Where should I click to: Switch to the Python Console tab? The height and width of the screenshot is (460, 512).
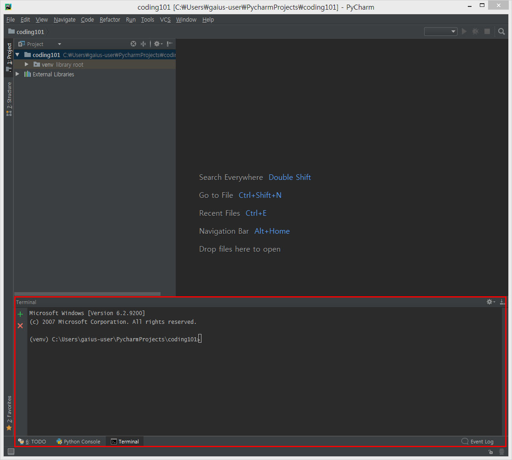coord(78,442)
